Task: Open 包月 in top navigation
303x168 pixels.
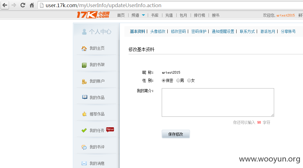Action: [x=183, y=15]
